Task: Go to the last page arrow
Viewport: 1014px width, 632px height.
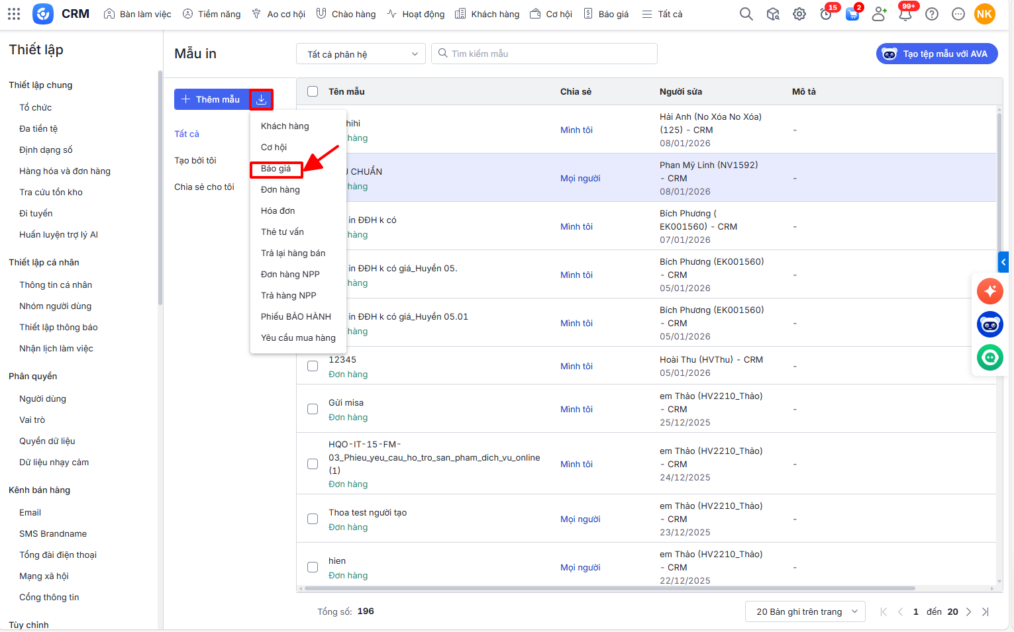Action: pyautogui.click(x=986, y=611)
